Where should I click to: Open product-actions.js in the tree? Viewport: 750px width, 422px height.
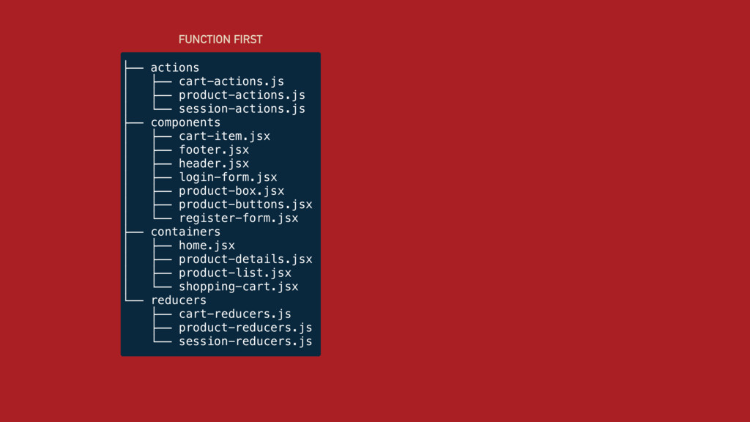242,95
